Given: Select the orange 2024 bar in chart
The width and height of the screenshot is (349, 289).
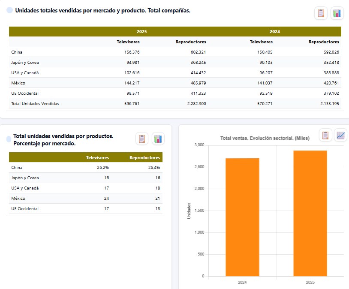Looking at the screenshot, I should click(x=242, y=217).
